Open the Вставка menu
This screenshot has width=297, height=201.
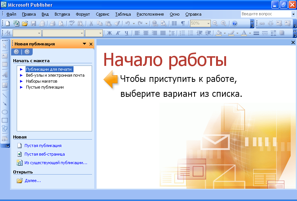[x=62, y=14]
